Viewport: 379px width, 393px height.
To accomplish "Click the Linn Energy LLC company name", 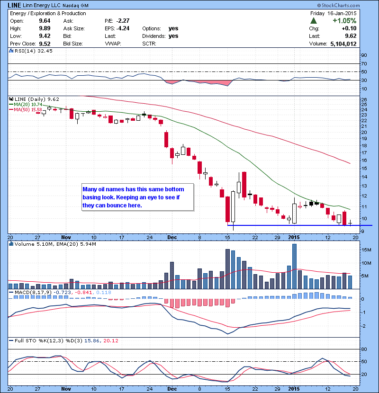I will click(42, 5).
